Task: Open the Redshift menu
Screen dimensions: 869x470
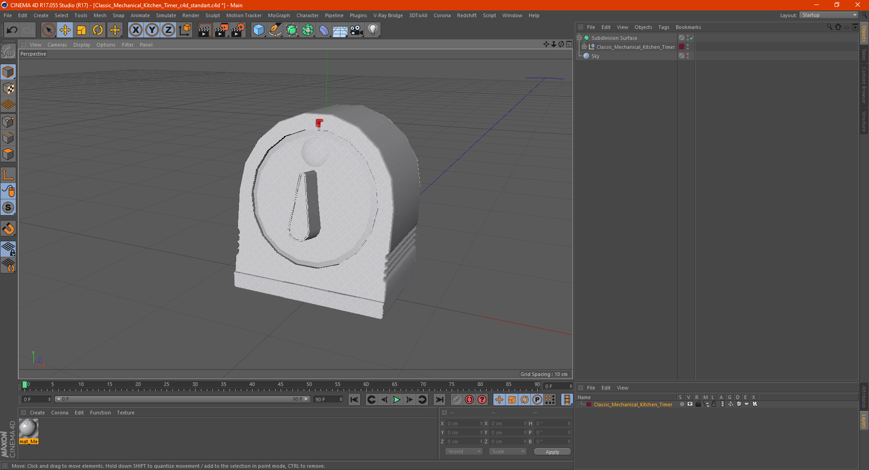Action: tap(467, 15)
